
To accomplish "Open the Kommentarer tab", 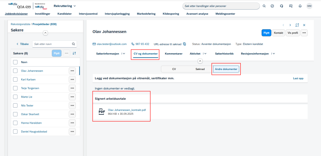I will (x=174, y=54).
